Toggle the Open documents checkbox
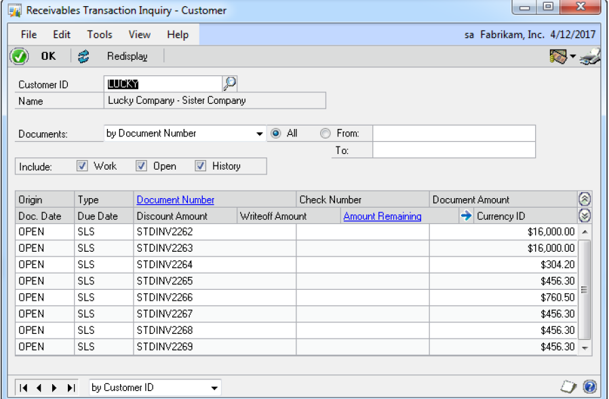The width and height of the screenshot is (609, 399). 141,166
